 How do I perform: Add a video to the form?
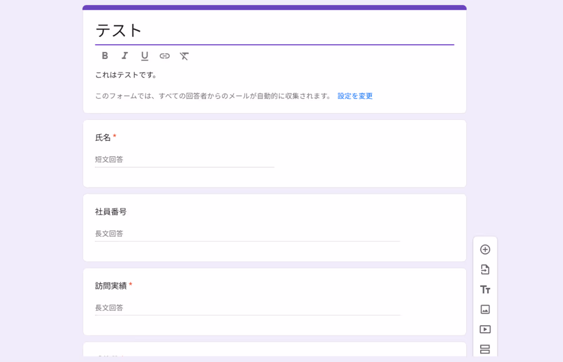[485, 329]
